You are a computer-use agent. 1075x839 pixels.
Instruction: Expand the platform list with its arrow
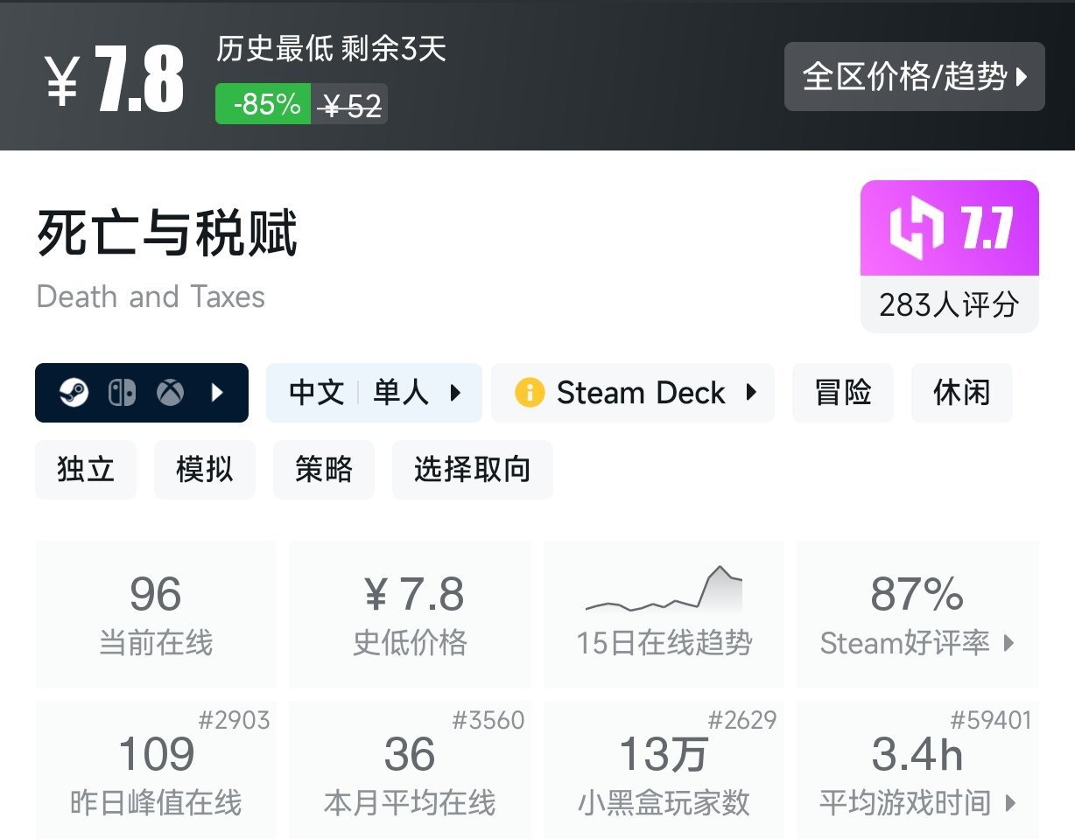coord(217,393)
